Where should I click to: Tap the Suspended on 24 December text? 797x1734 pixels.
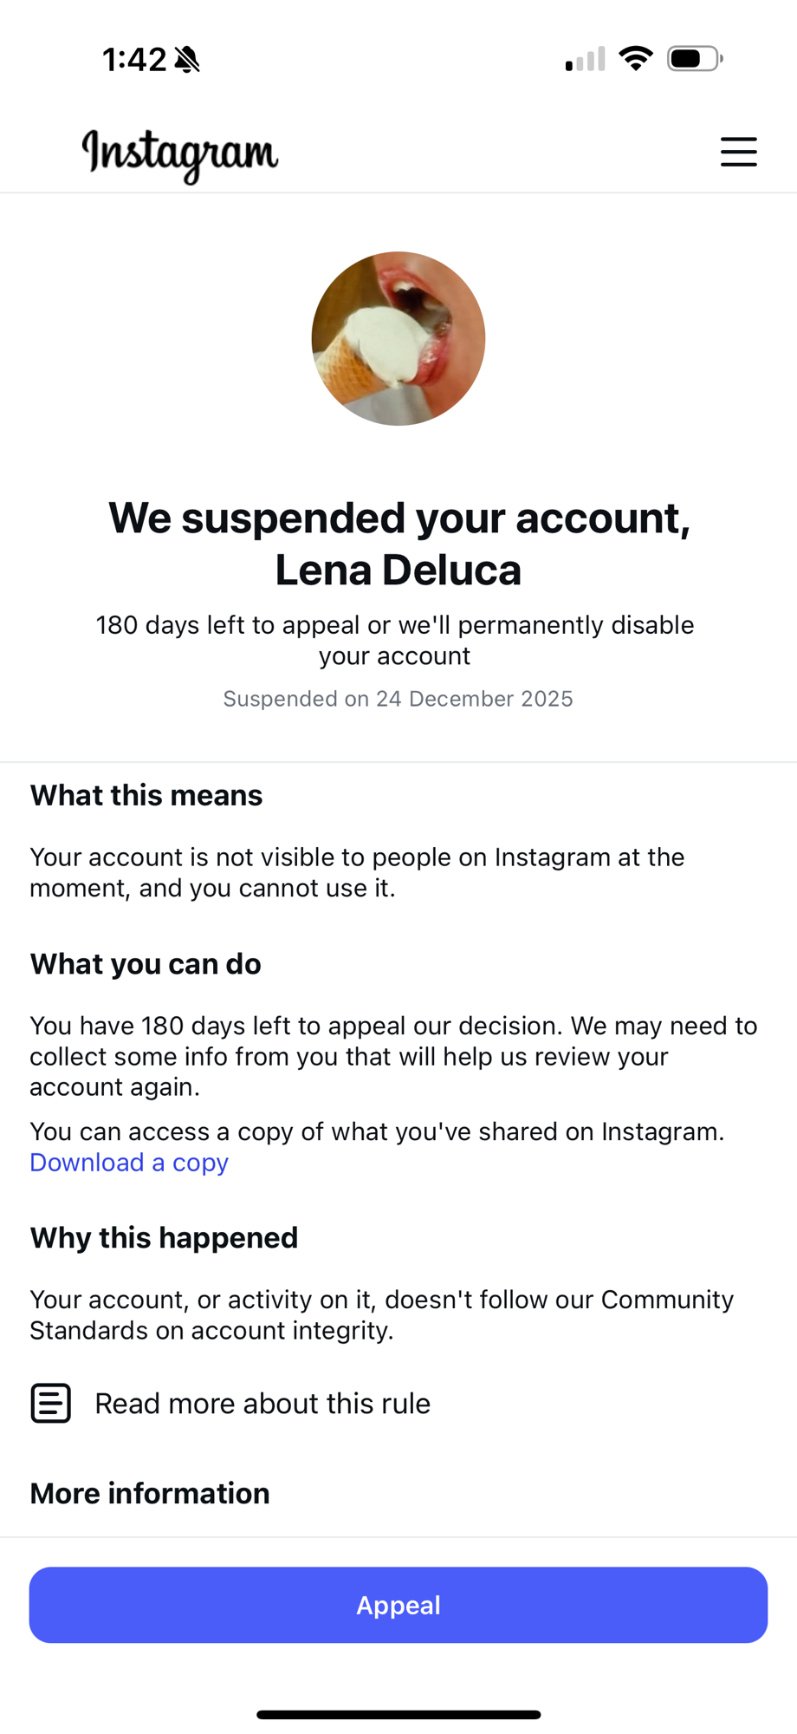click(398, 699)
